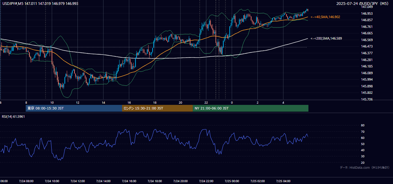This screenshot has width=393, height=184.
Task: Click RSI scale value 40
Action: pyautogui.click(x=363, y=150)
